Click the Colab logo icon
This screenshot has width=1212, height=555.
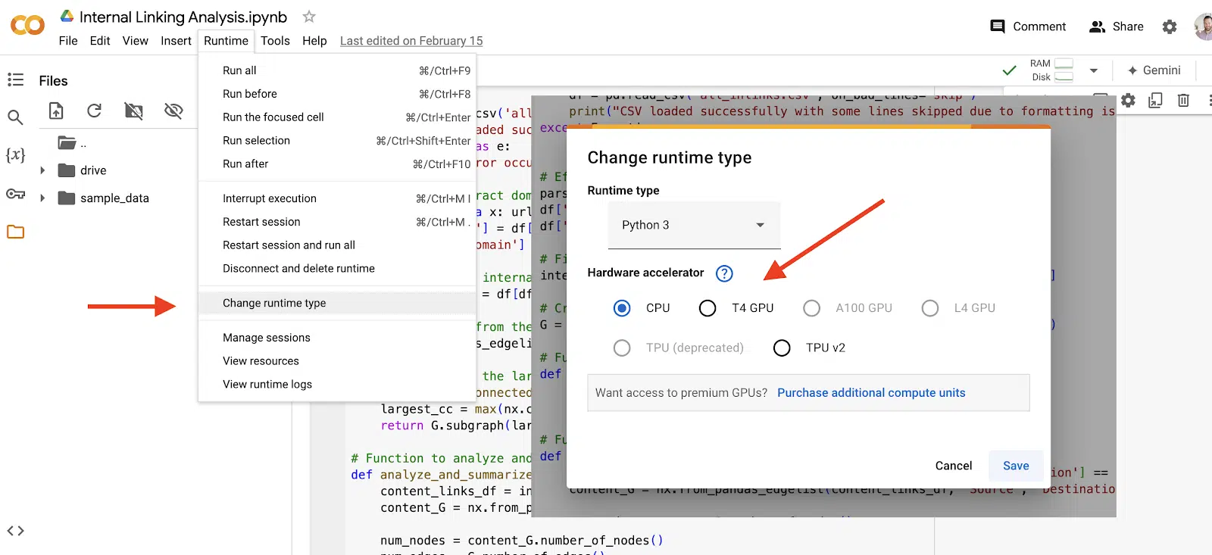pyautogui.click(x=27, y=26)
